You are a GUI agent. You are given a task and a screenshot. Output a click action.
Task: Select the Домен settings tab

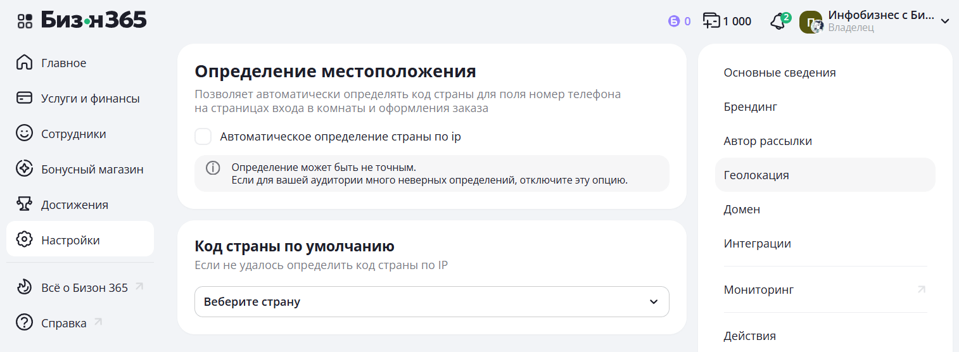(742, 210)
